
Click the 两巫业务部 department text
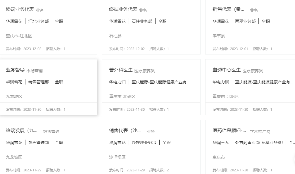[x=245, y=21]
